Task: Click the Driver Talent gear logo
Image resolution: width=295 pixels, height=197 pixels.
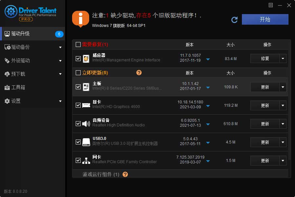Action: [x=11, y=12]
